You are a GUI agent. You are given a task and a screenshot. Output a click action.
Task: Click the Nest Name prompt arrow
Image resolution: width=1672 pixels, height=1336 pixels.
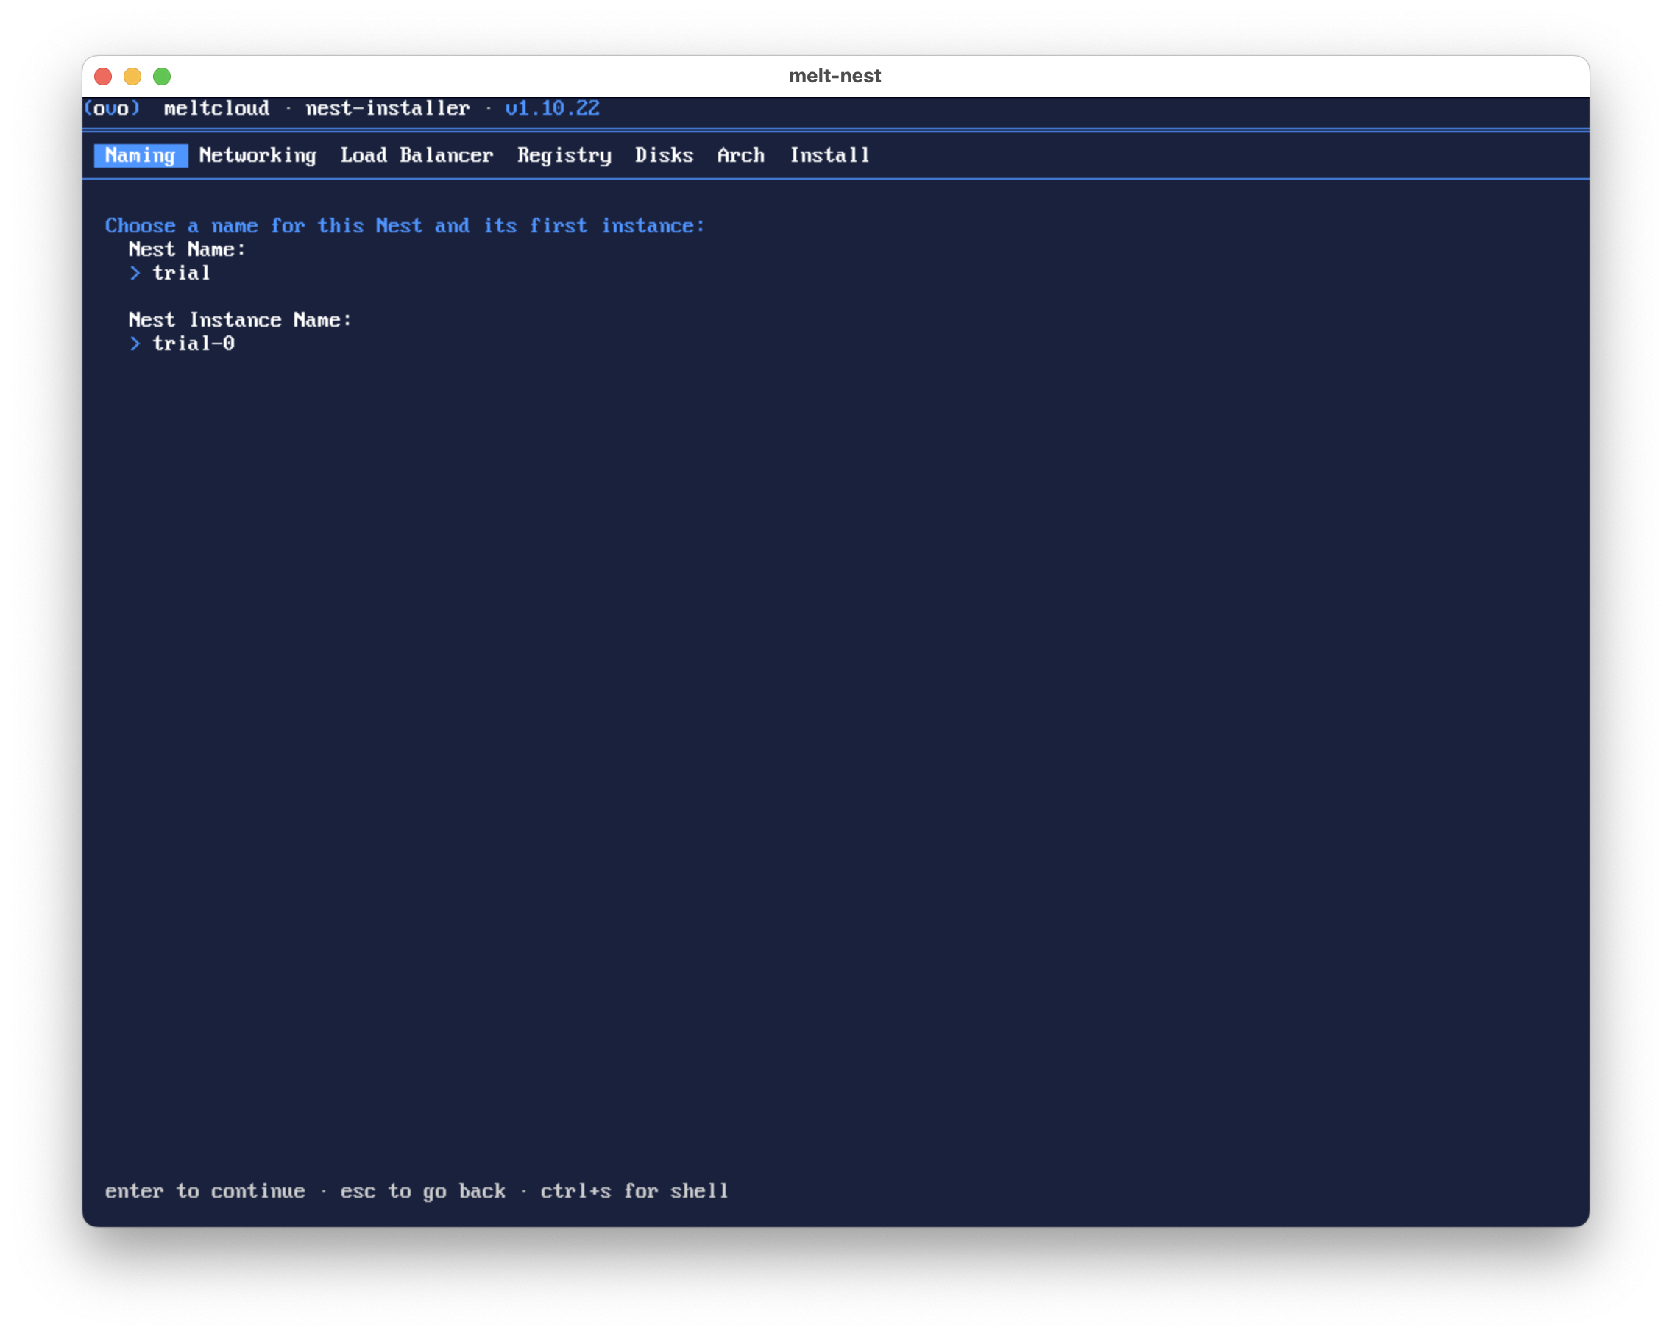(x=135, y=273)
